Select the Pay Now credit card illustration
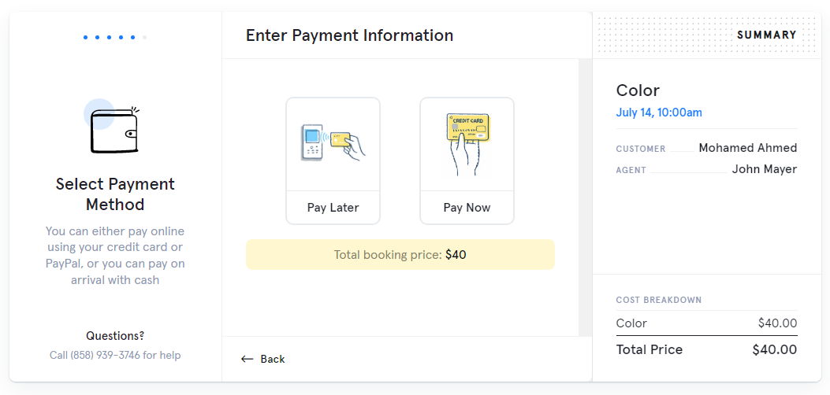The height and width of the screenshot is (395, 830). point(467,144)
